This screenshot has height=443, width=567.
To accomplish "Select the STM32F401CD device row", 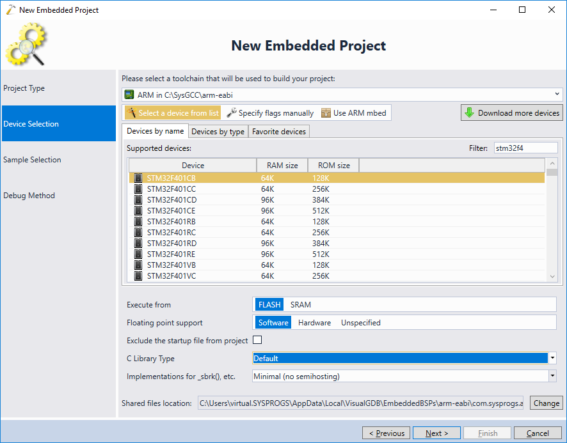I will [337, 200].
